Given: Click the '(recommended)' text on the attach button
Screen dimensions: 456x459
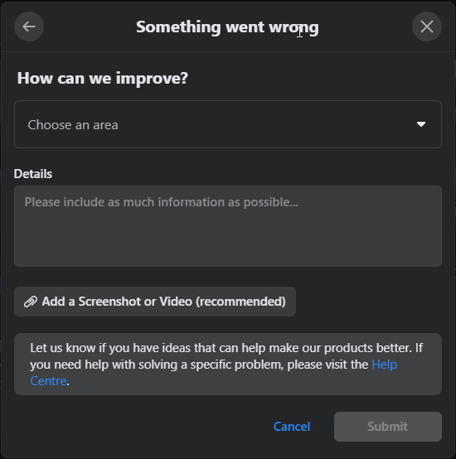Looking at the screenshot, I should [240, 302].
